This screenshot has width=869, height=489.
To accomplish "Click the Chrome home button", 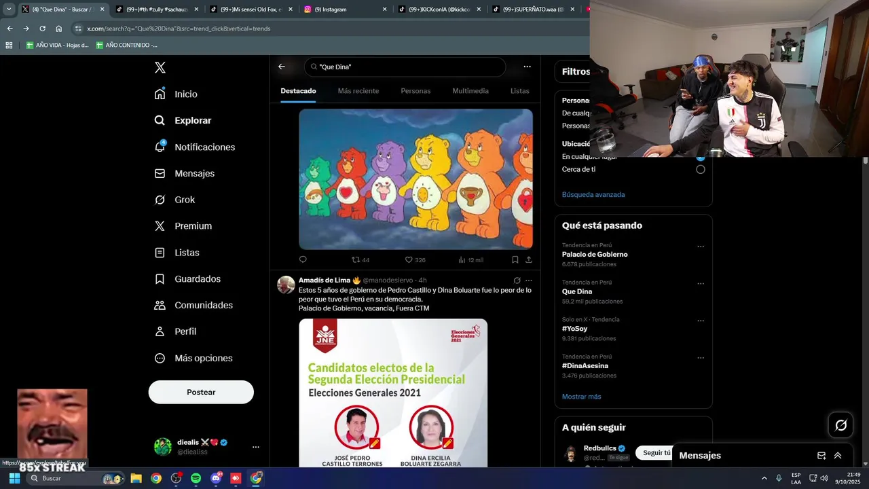I will click(x=58, y=29).
